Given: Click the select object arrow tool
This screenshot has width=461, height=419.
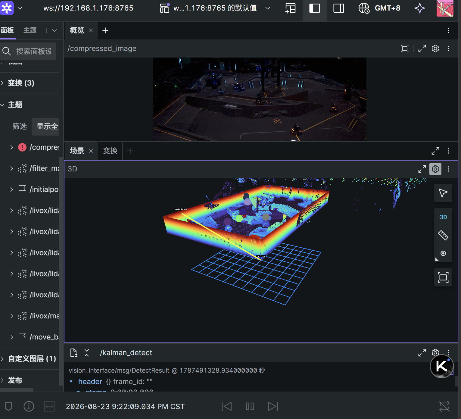Looking at the screenshot, I should [443, 193].
